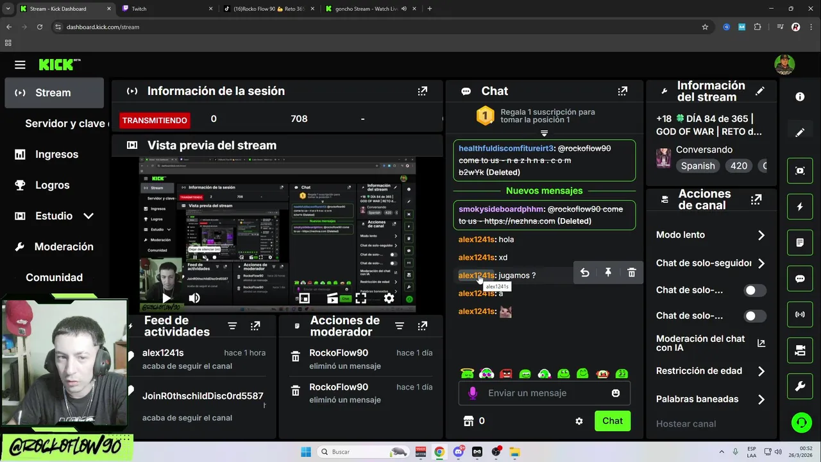Viewport: 821px width, 462px height.
Task: Open the profile avatar menu at top right
Action: [784, 65]
